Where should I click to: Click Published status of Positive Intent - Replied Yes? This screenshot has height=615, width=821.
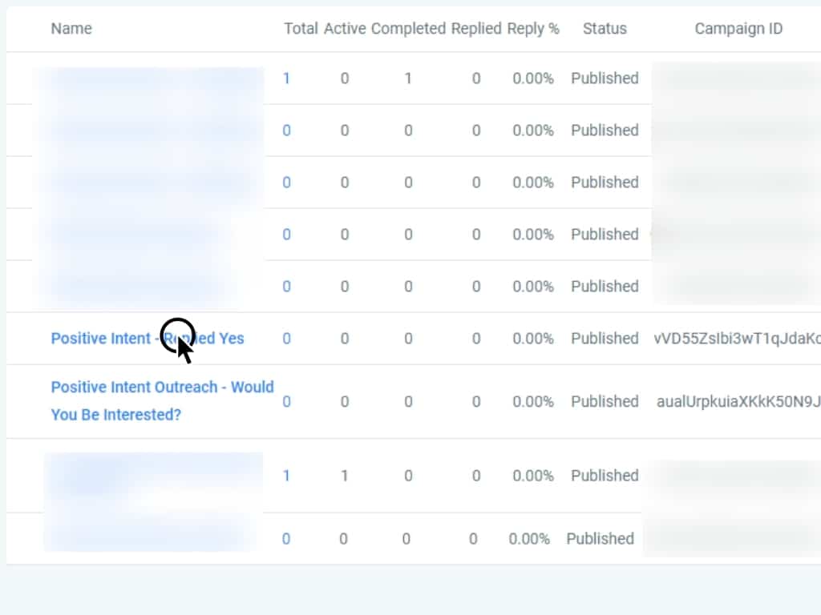coord(605,339)
